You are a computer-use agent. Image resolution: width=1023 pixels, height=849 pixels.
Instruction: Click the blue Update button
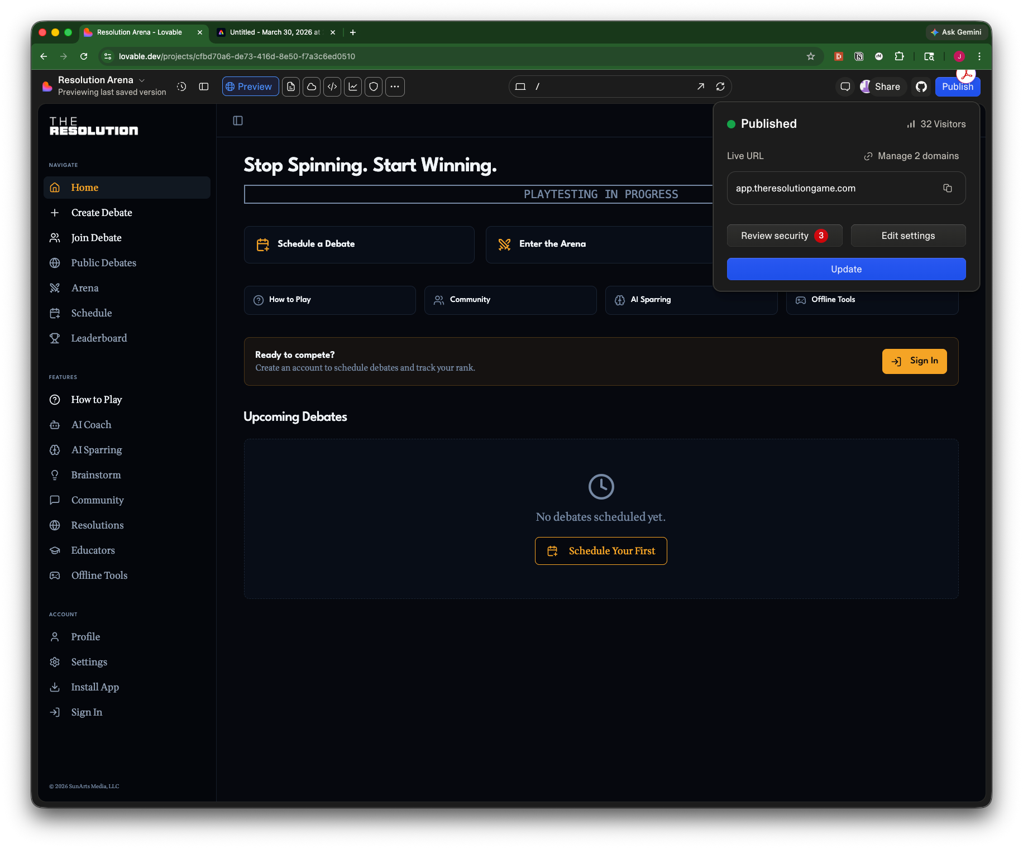pyautogui.click(x=846, y=269)
